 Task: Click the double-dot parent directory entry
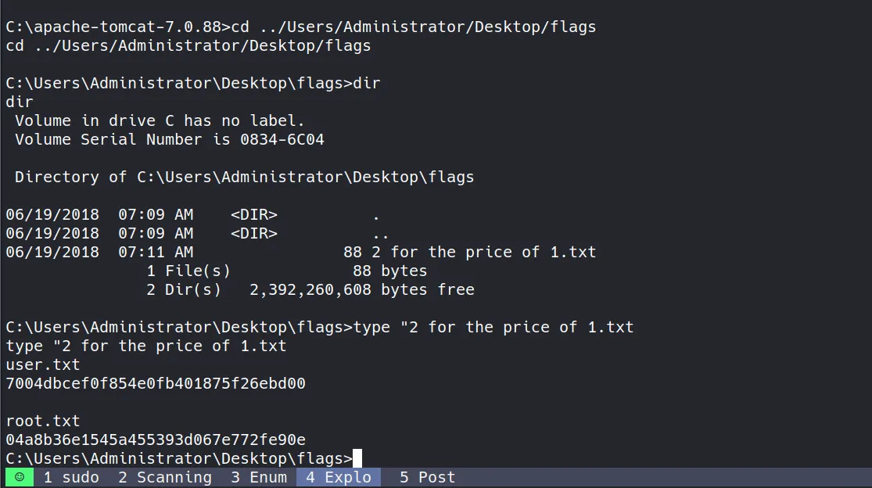pos(381,233)
